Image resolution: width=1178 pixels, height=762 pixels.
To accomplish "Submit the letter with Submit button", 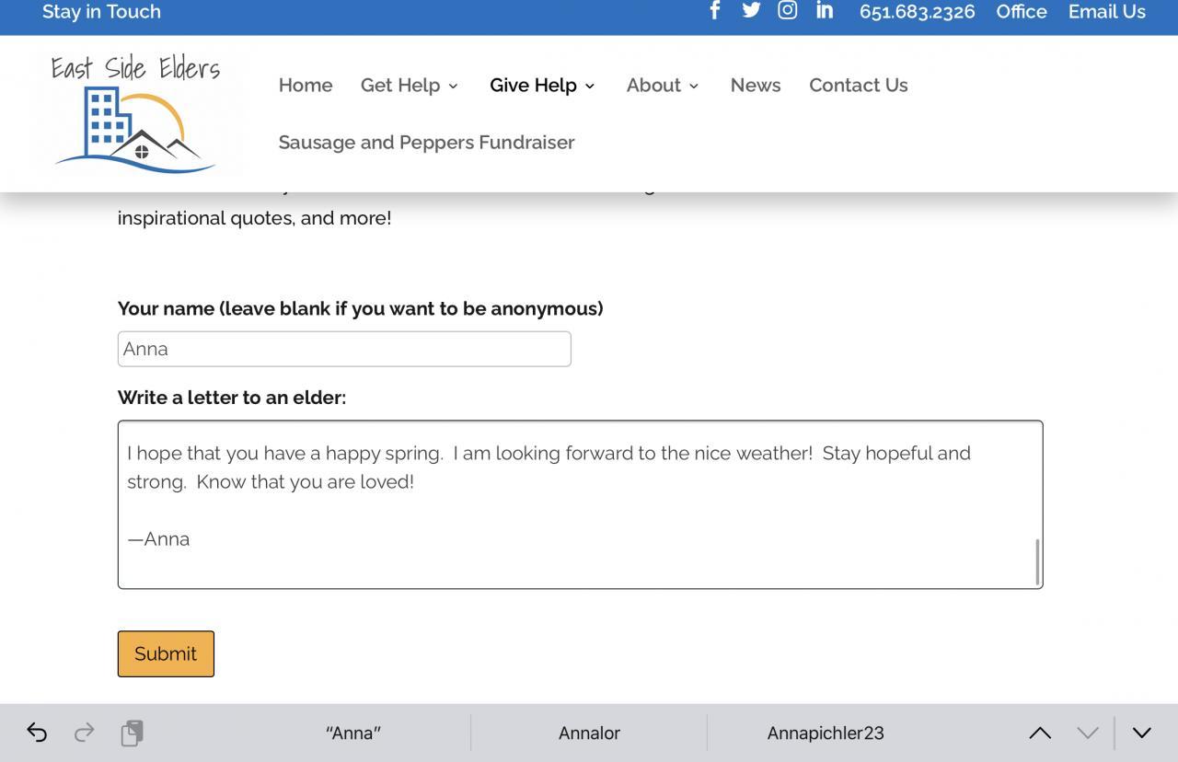I will 166,653.
